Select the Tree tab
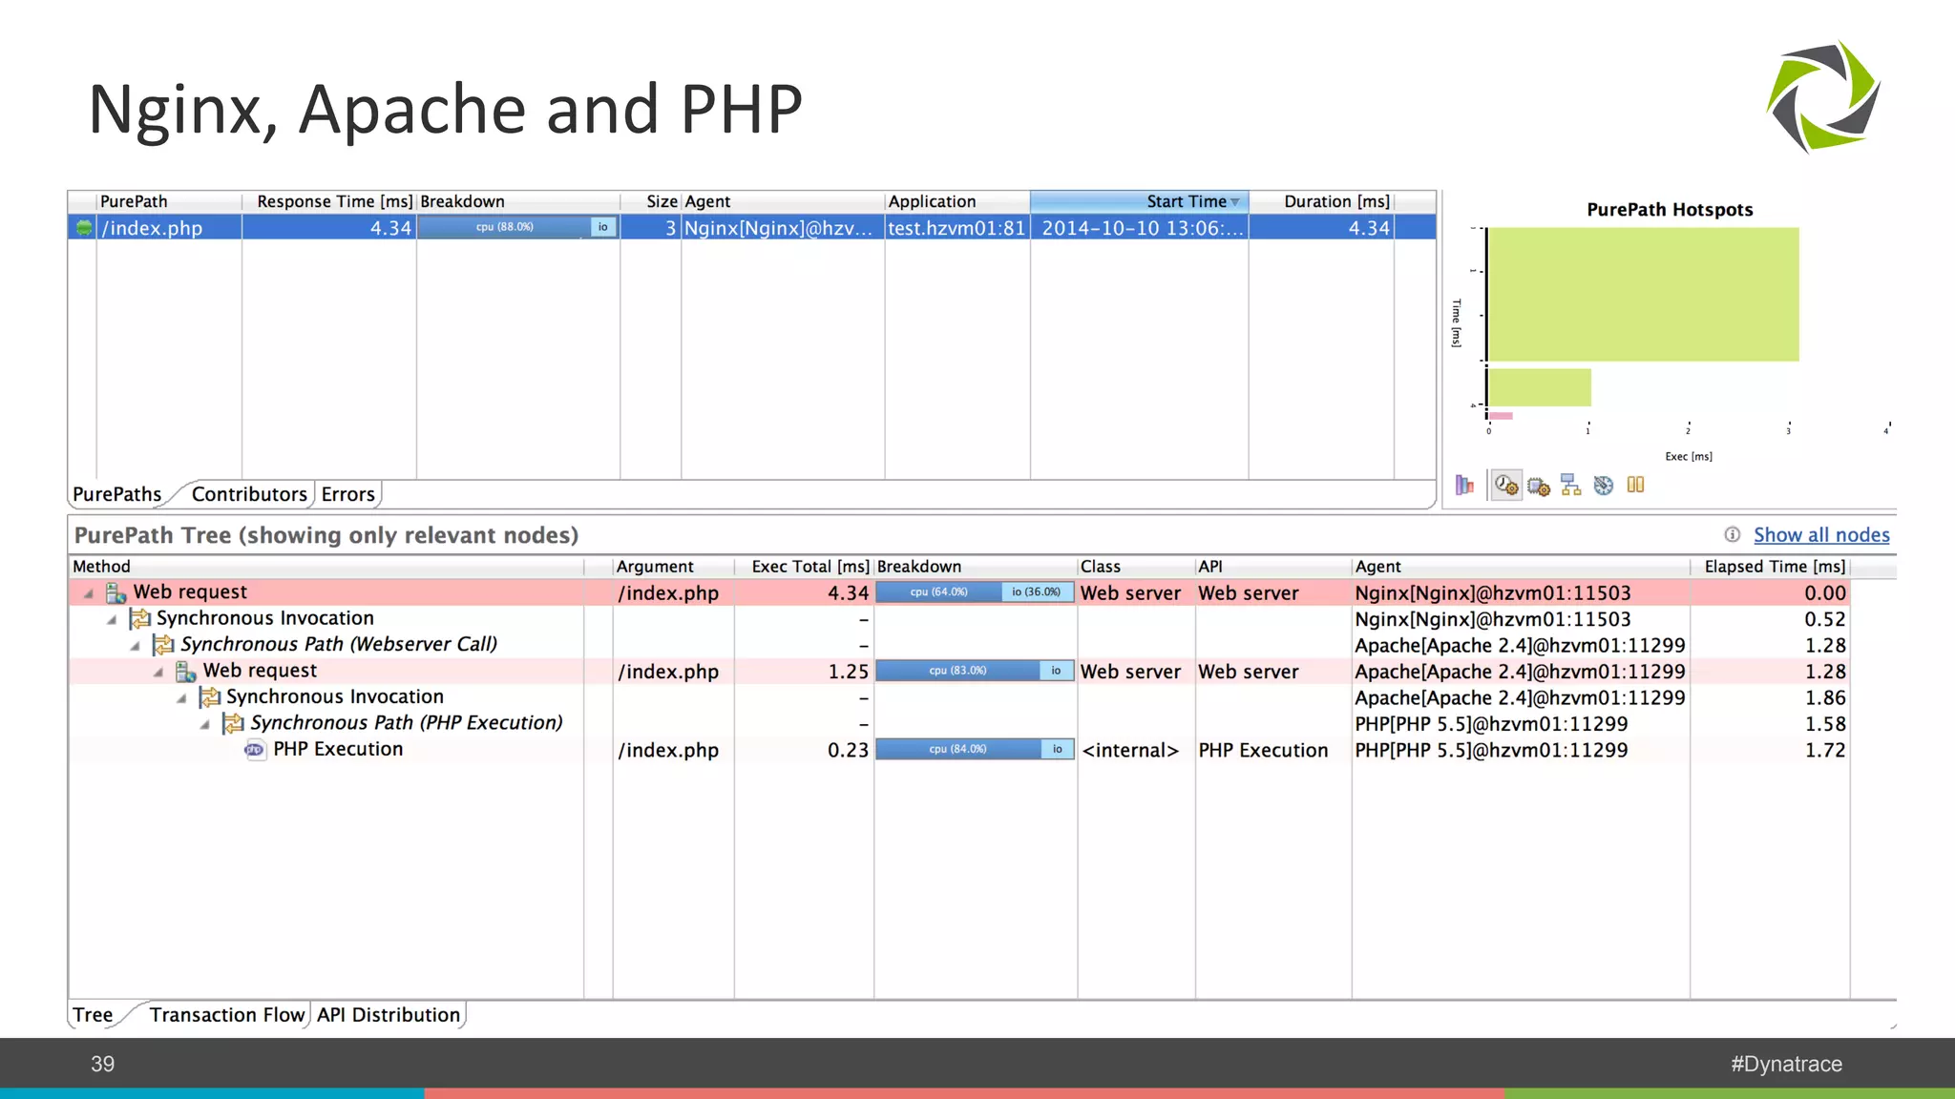 pyautogui.click(x=93, y=1015)
